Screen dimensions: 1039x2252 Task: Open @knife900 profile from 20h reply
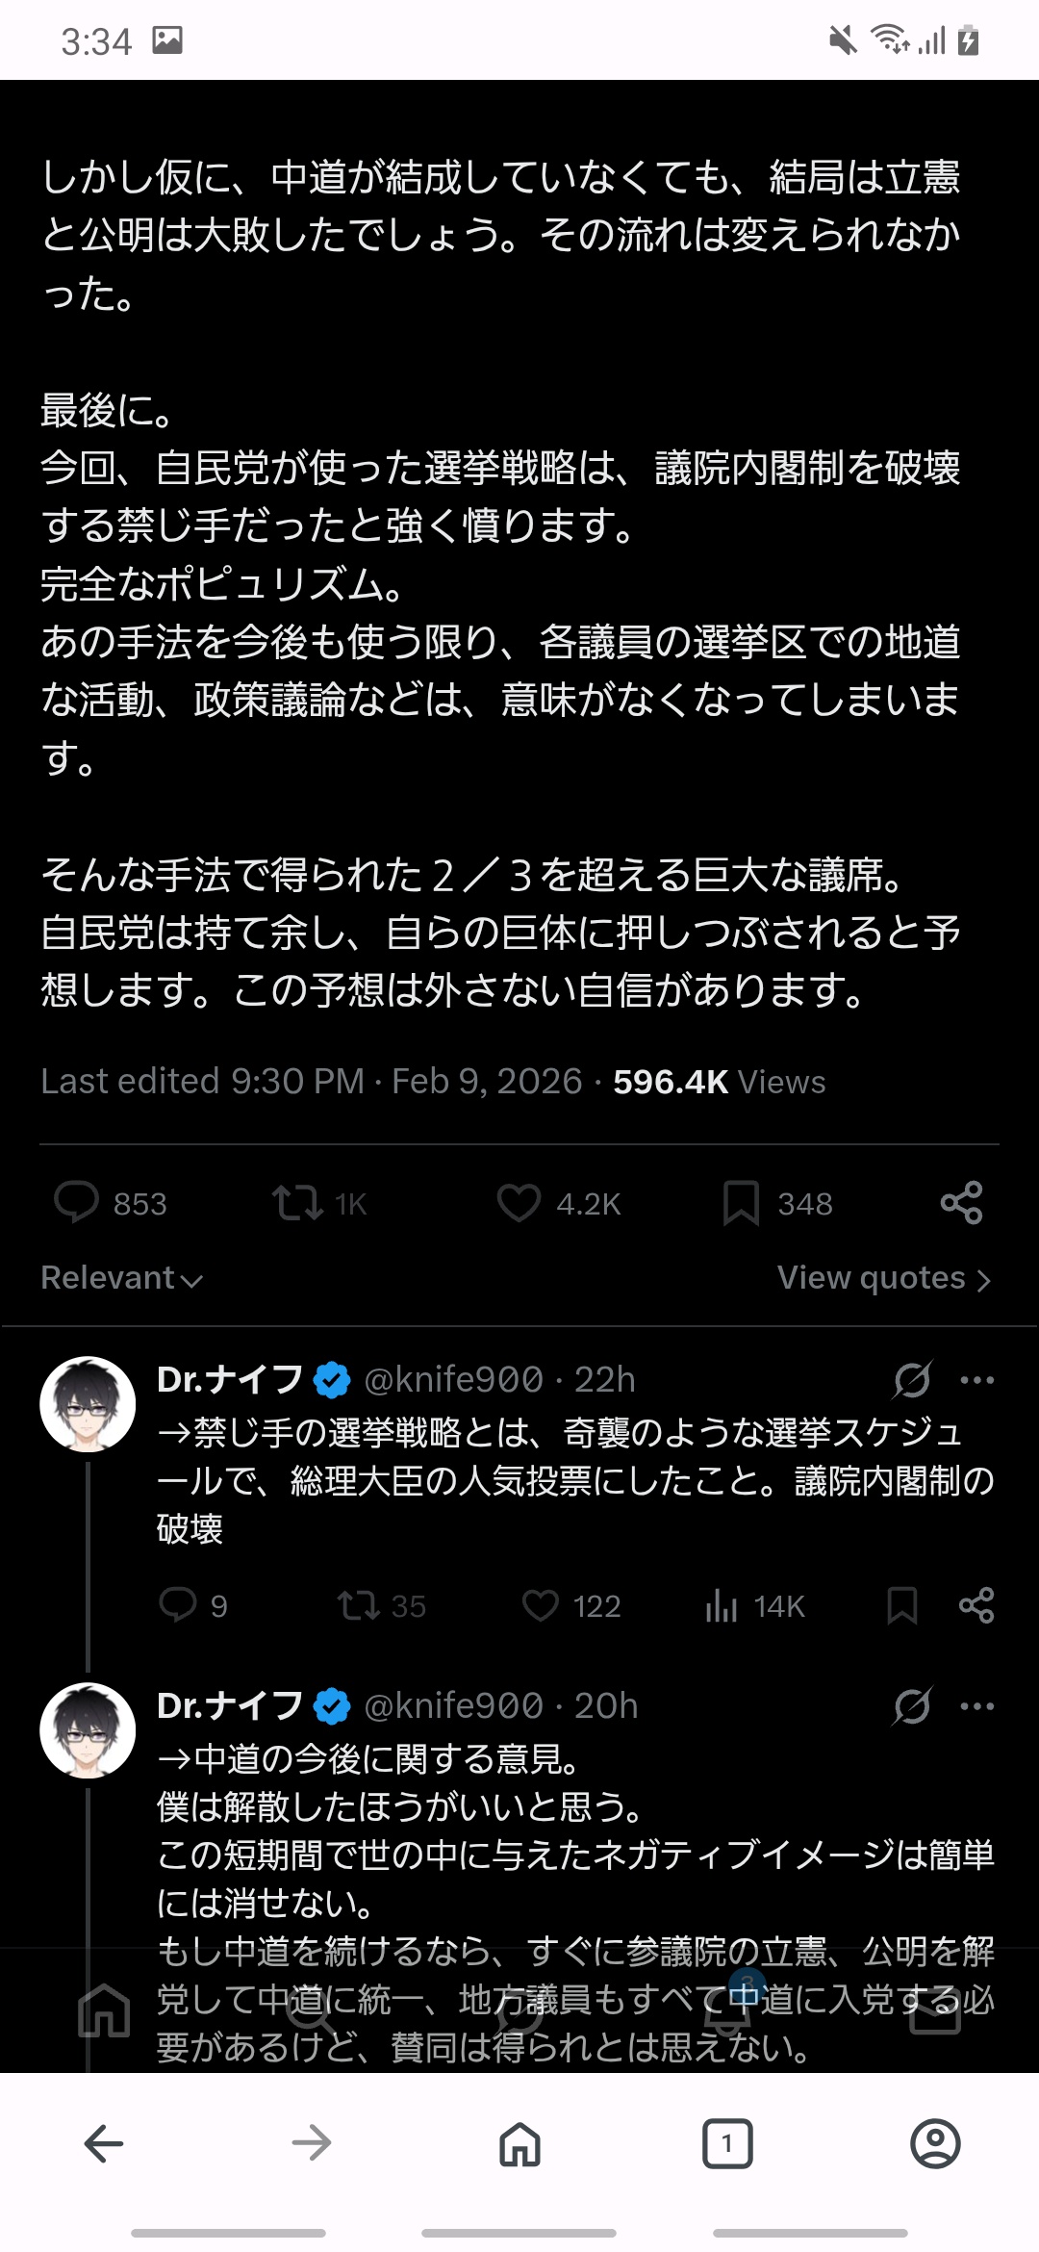pyautogui.click(x=453, y=1705)
